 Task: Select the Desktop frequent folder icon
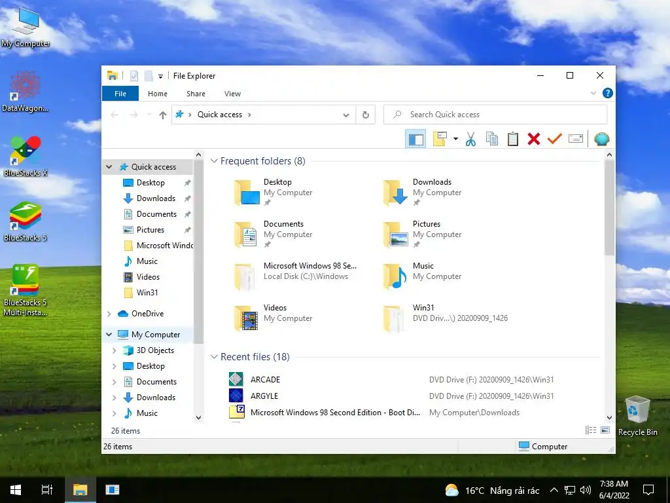click(247, 193)
